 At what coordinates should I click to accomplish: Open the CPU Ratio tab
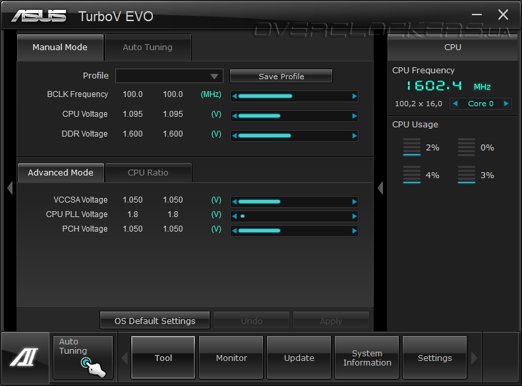(148, 173)
